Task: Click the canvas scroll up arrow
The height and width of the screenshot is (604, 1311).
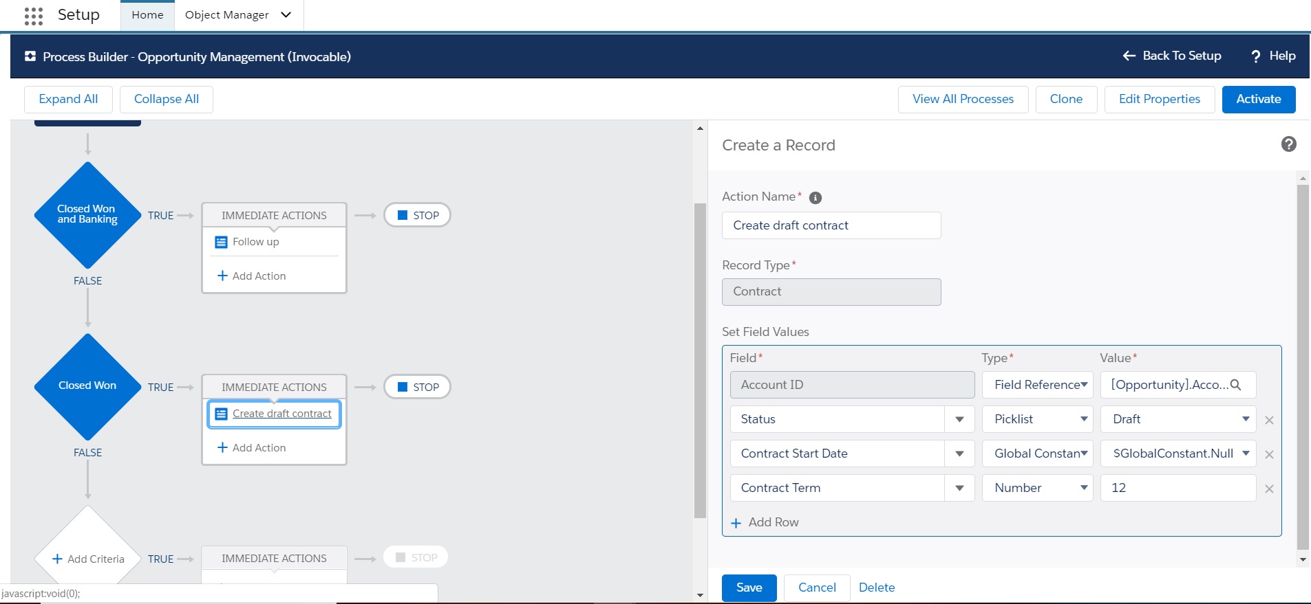Action: [x=700, y=128]
